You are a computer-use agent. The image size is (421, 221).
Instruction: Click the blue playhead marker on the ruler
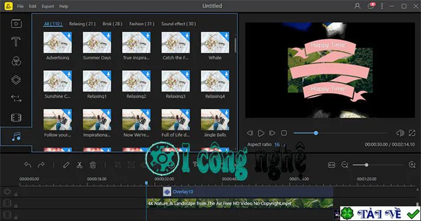click(146, 183)
